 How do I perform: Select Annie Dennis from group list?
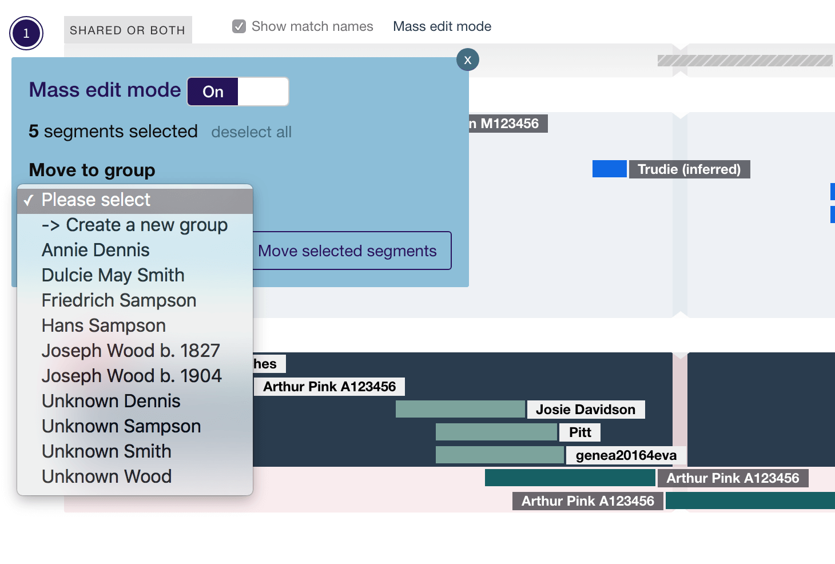[96, 251]
